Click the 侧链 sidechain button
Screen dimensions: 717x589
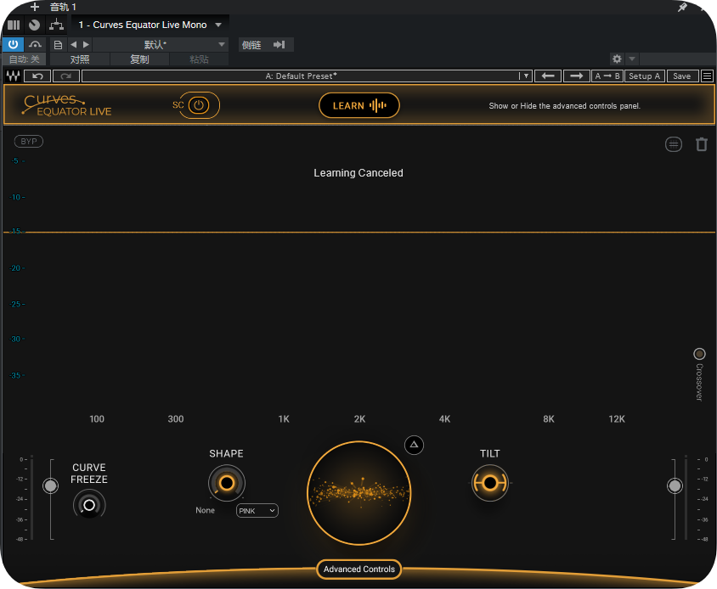251,45
